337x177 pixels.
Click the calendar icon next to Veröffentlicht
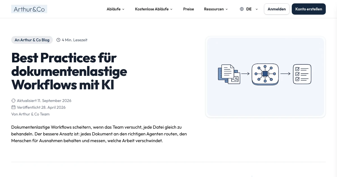[13, 107]
